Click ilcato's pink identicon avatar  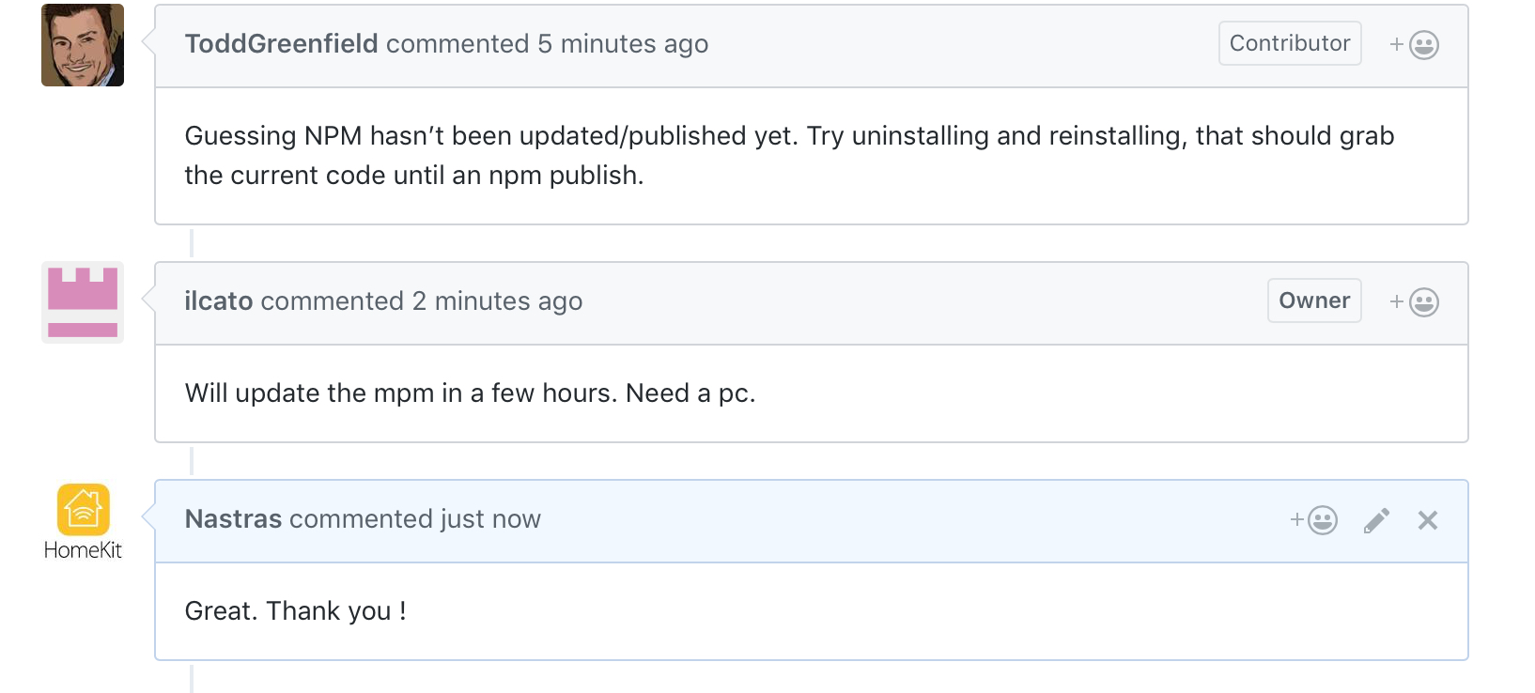(x=83, y=302)
